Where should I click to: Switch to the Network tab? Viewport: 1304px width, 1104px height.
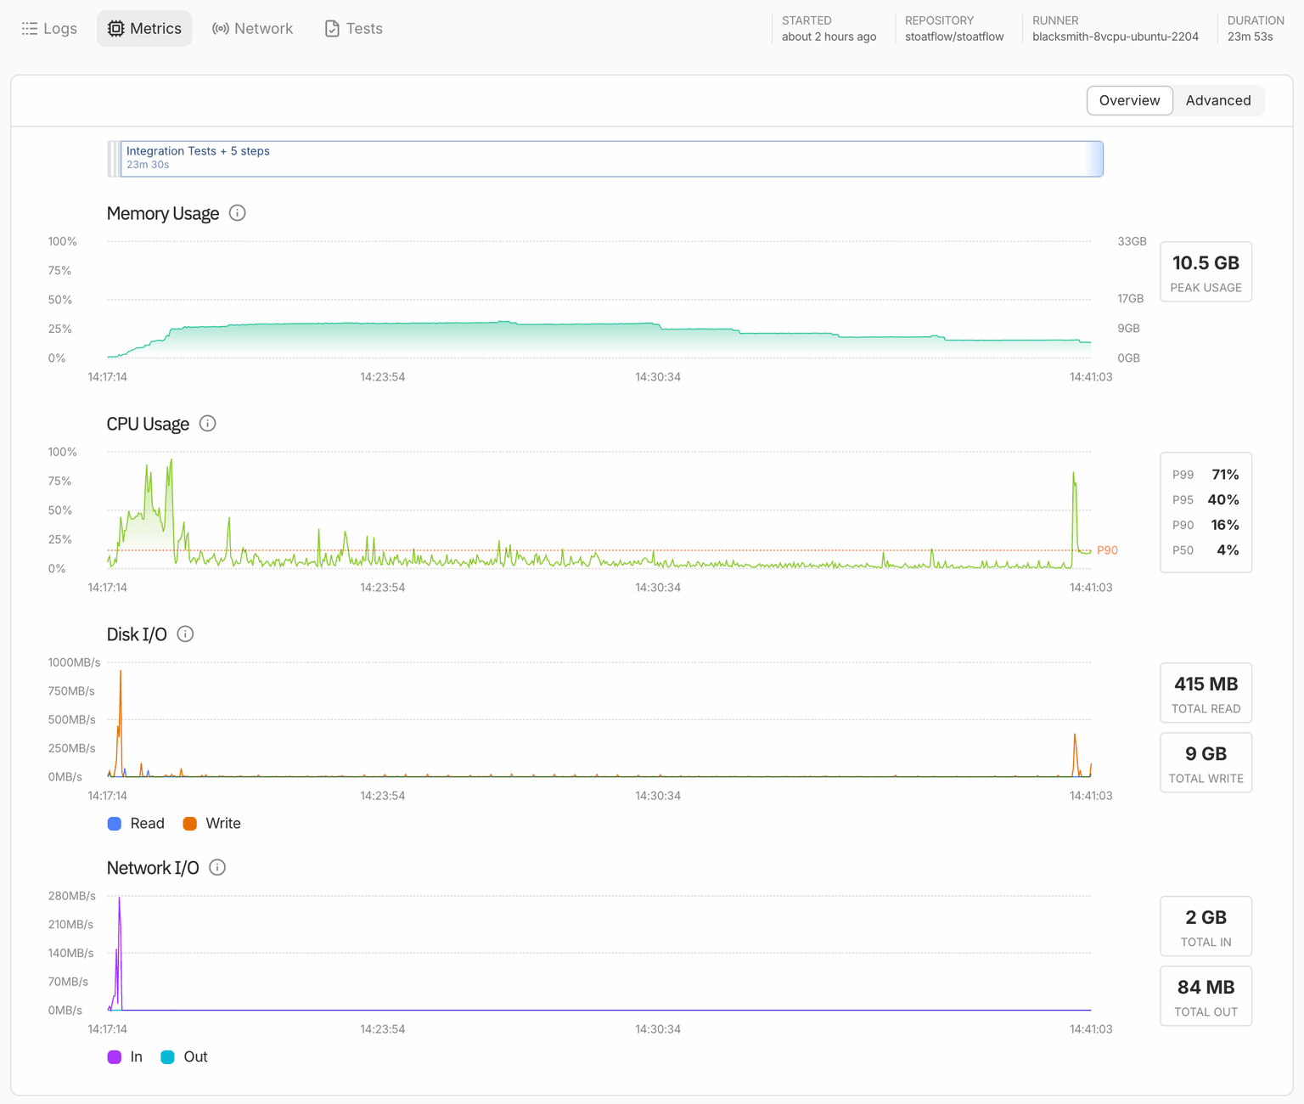pyautogui.click(x=252, y=29)
